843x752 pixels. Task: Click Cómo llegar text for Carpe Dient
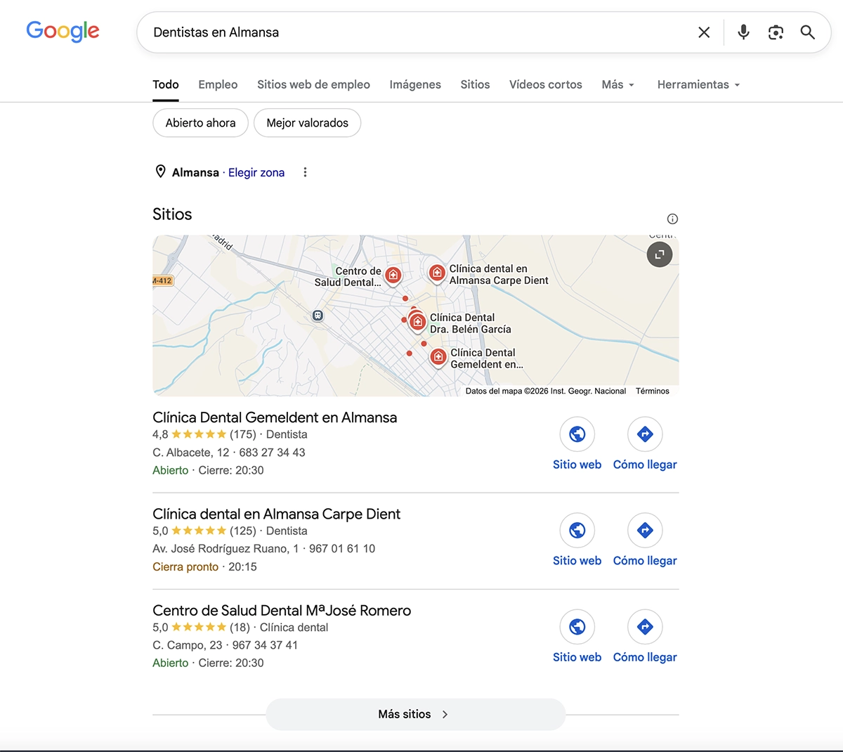pos(645,561)
